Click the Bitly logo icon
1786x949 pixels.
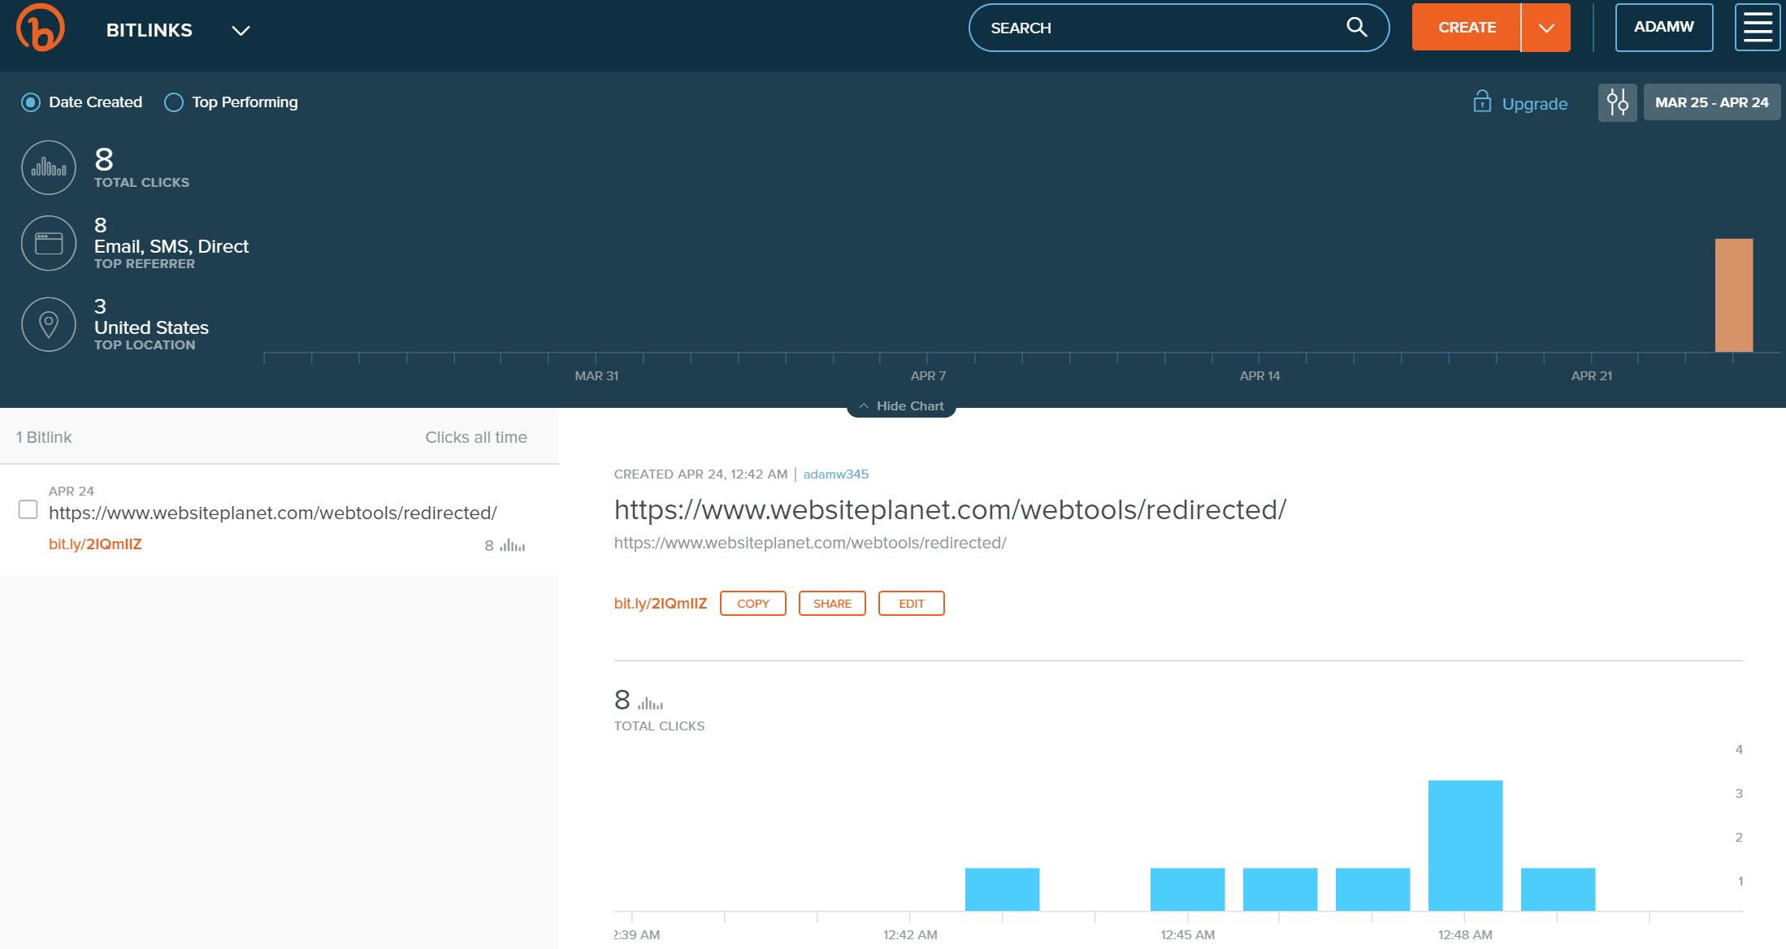point(40,28)
